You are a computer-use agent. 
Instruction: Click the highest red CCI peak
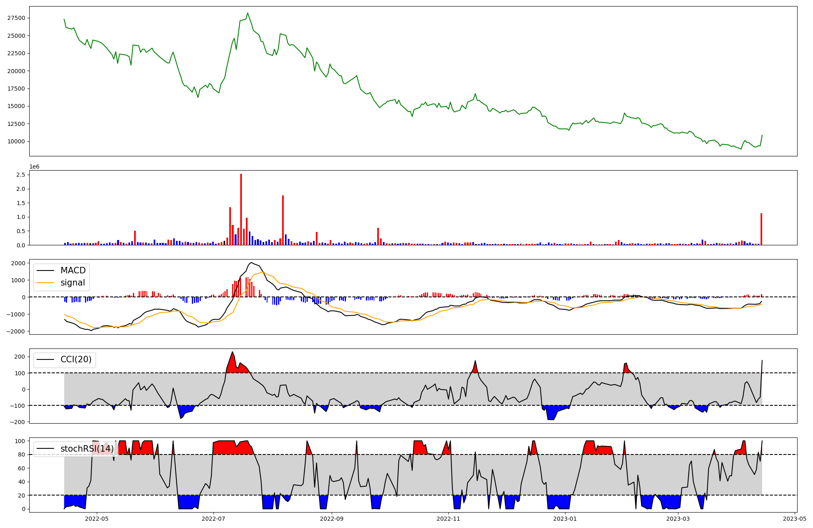click(233, 353)
